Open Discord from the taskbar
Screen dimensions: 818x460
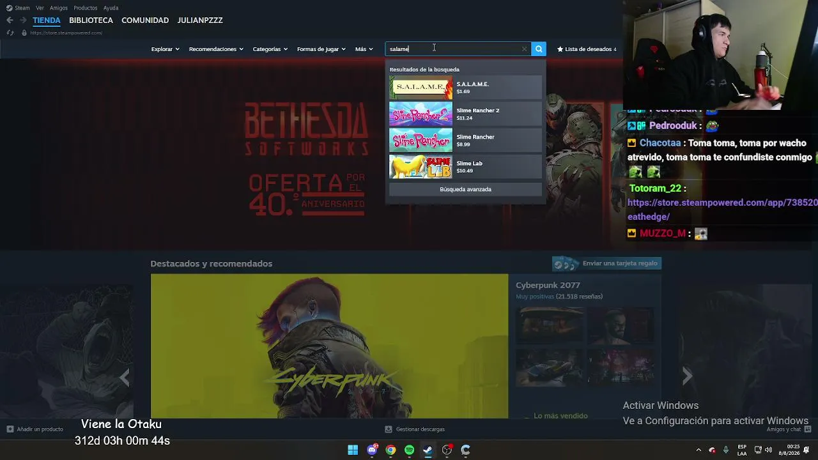(372, 450)
